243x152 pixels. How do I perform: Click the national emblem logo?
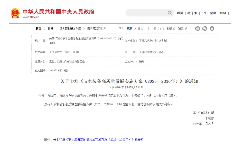pos(15,13)
